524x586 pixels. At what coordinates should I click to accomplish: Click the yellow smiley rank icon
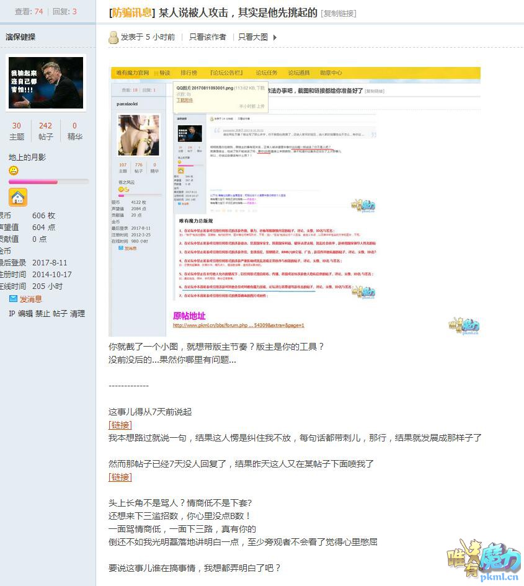[x=14, y=171]
